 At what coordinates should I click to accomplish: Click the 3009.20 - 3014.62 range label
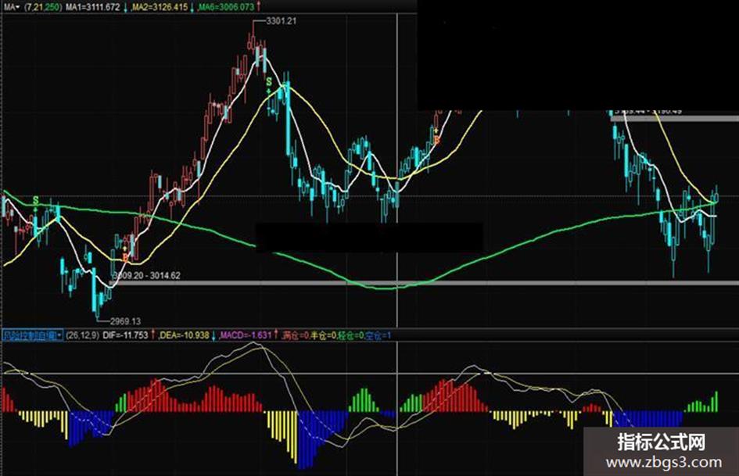(x=147, y=276)
